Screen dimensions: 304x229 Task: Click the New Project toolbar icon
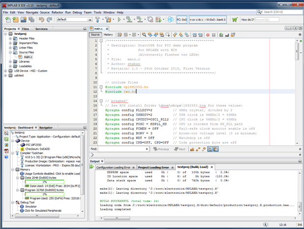click(15, 20)
